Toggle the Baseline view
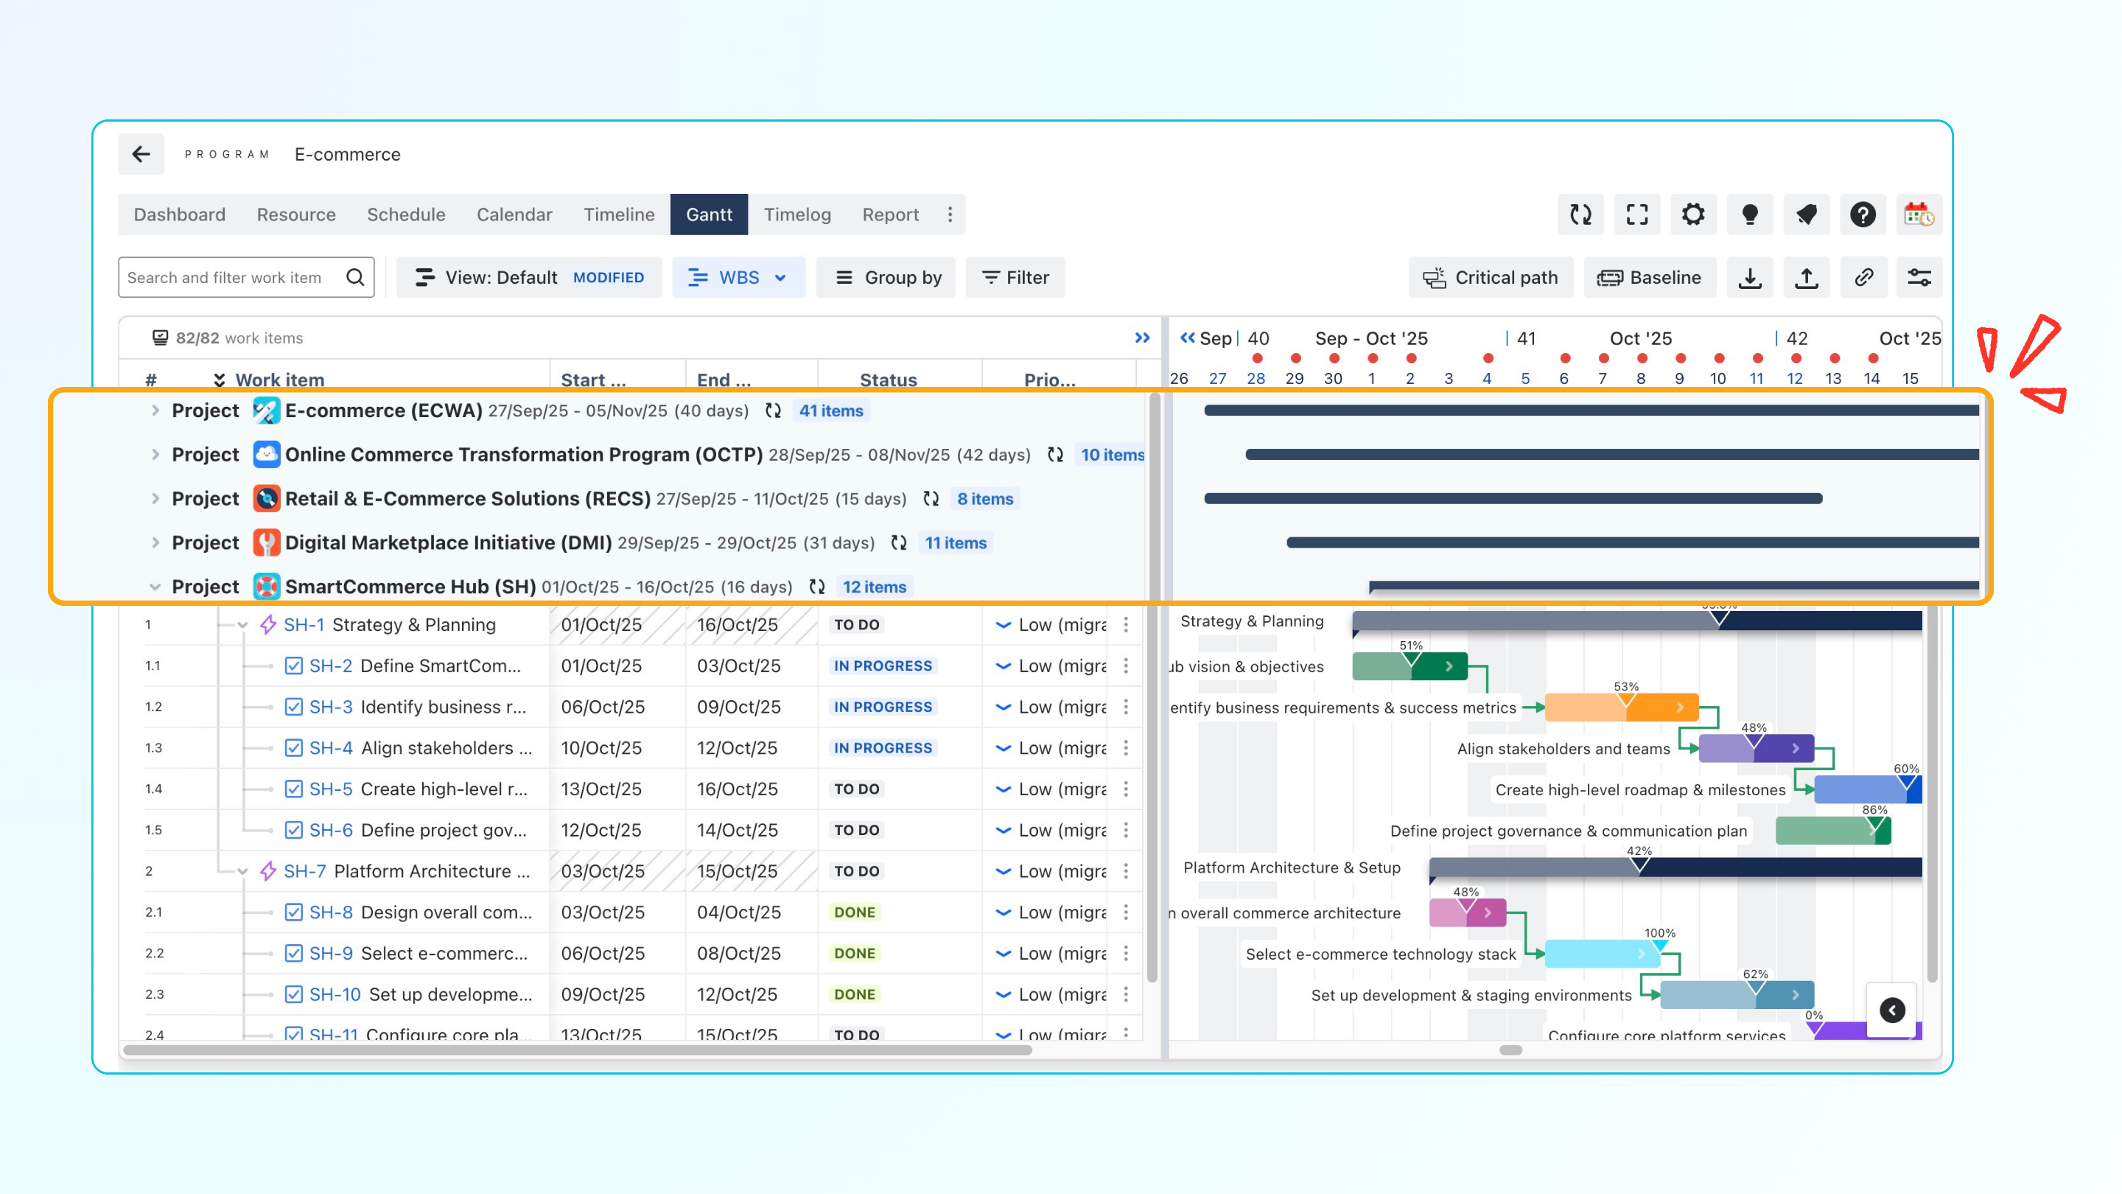 tap(1649, 278)
